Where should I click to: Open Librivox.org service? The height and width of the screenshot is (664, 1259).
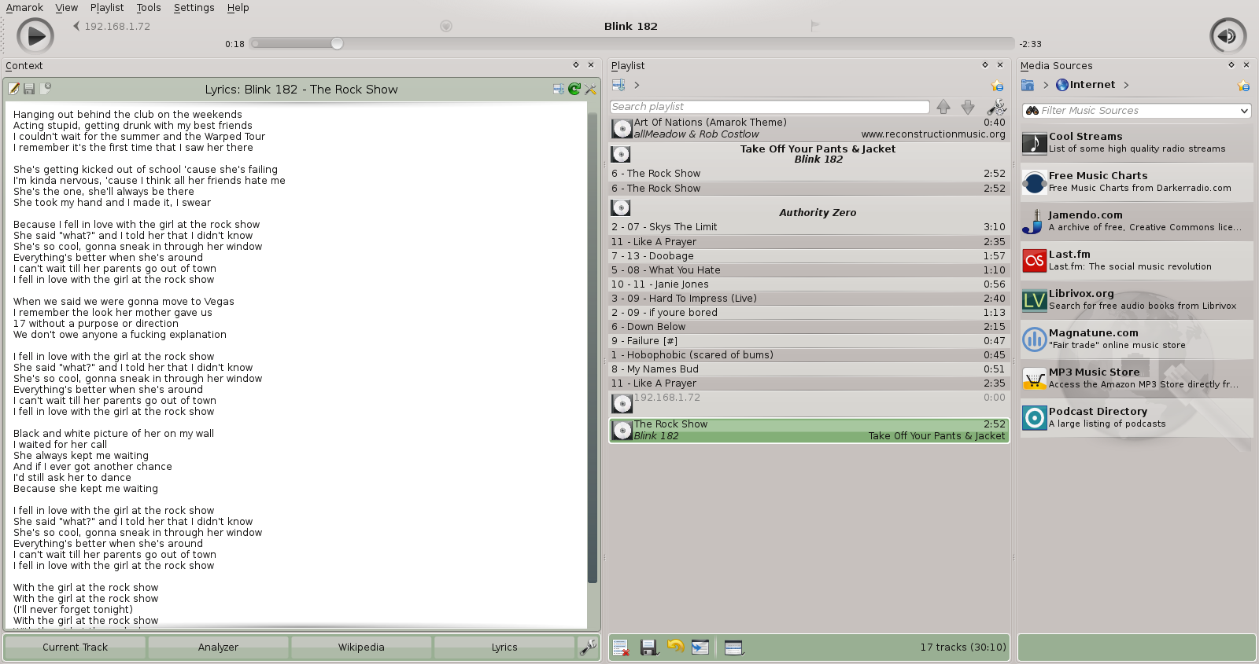click(1136, 299)
